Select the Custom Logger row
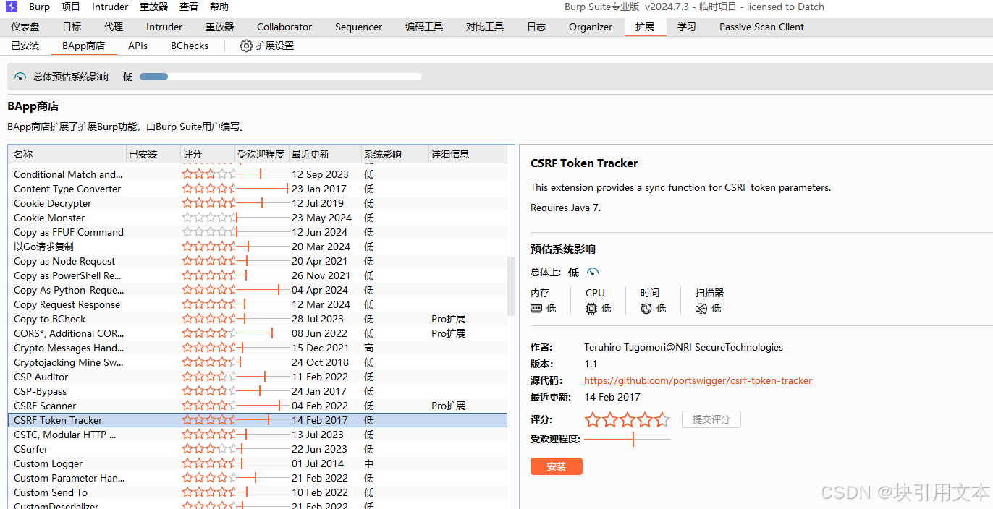 point(258,463)
